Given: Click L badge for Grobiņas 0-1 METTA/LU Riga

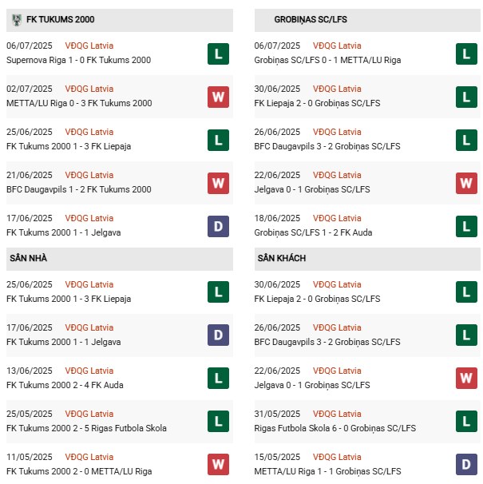Looking at the screenshot, I should [466, 54].
